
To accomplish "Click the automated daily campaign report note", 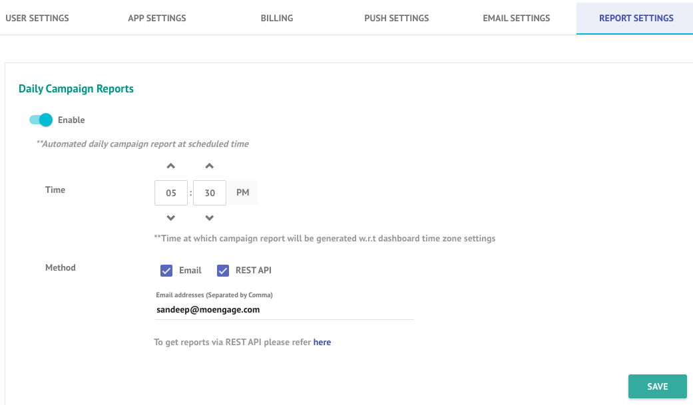I will point(142,144).
